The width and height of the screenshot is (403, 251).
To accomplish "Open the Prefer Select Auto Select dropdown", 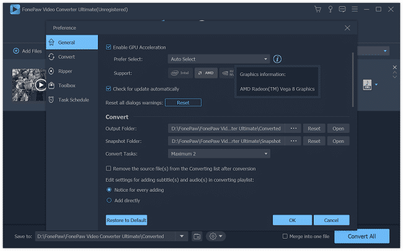I will click(219, 59).
